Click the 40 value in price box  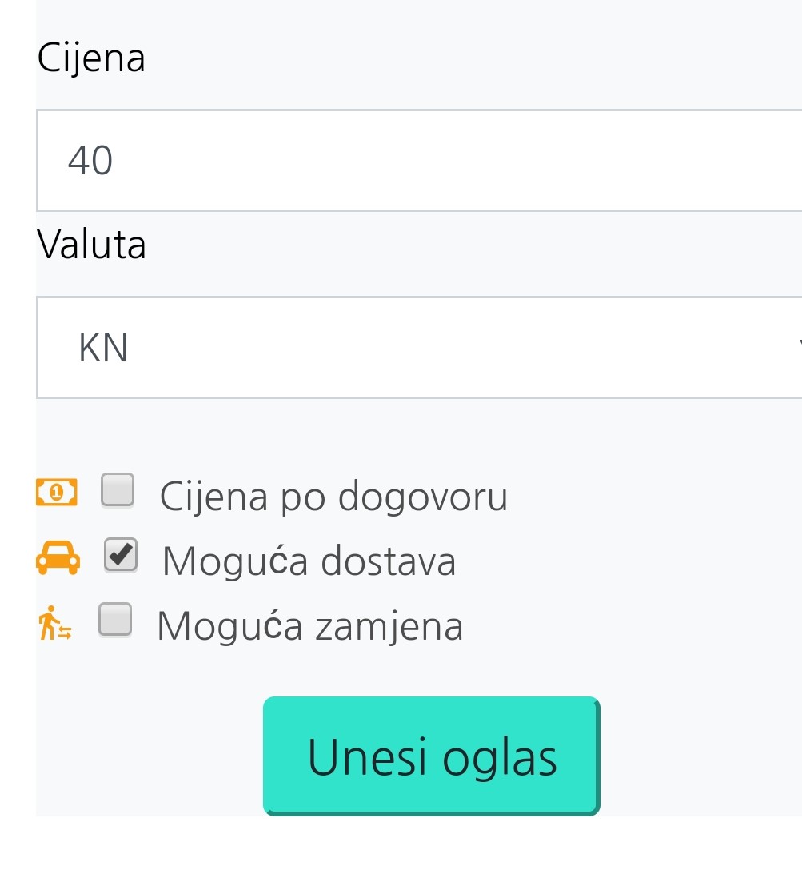pyautogui.click(x=90, y=161)
